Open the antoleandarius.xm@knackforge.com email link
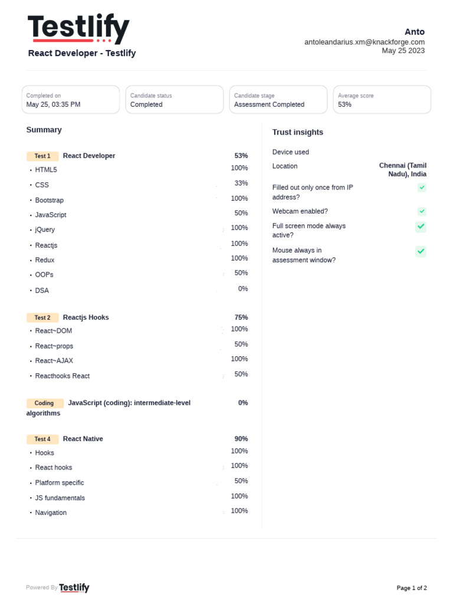 (364, 42)
